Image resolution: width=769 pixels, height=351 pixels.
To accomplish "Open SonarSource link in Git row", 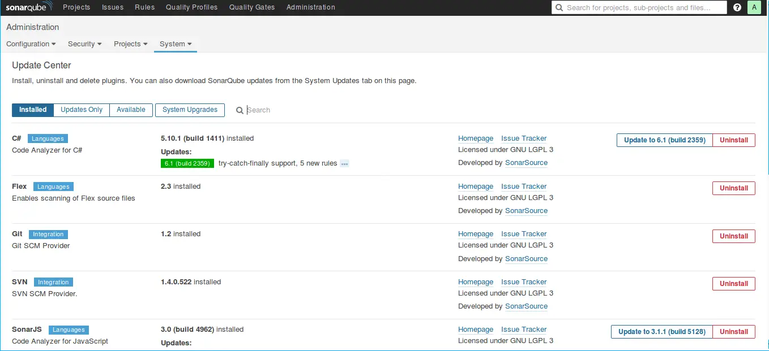I will [526, 259].
